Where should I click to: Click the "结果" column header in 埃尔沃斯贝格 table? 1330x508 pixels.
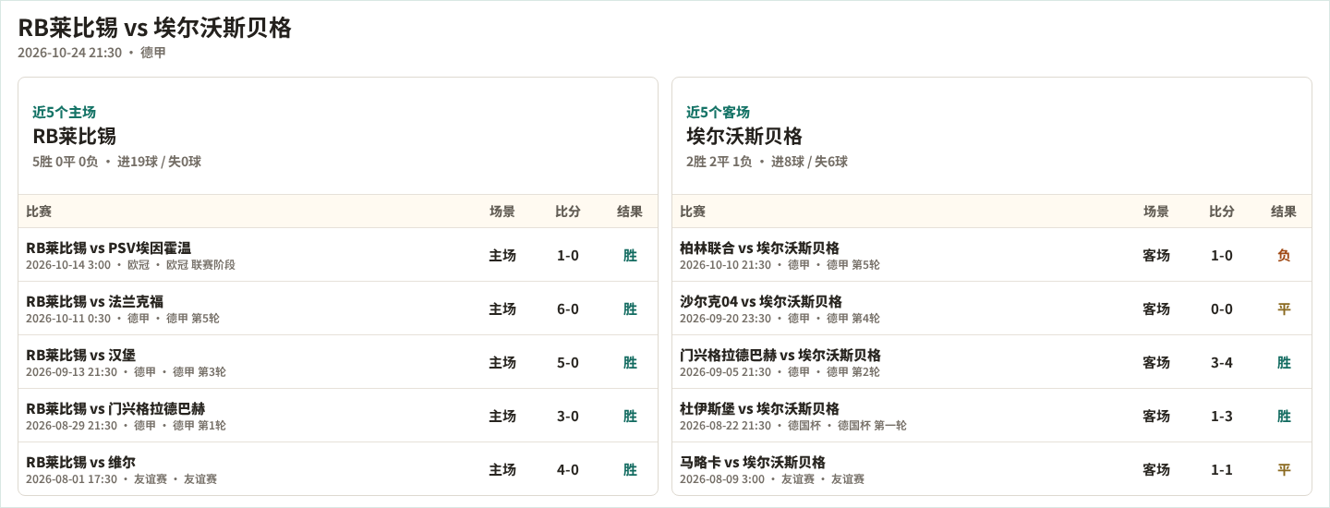click(x=1284, y=212)
